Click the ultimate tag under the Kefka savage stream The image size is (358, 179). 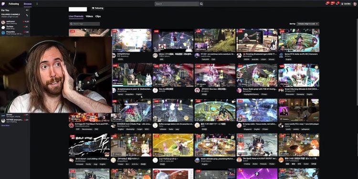click(163, 129)
